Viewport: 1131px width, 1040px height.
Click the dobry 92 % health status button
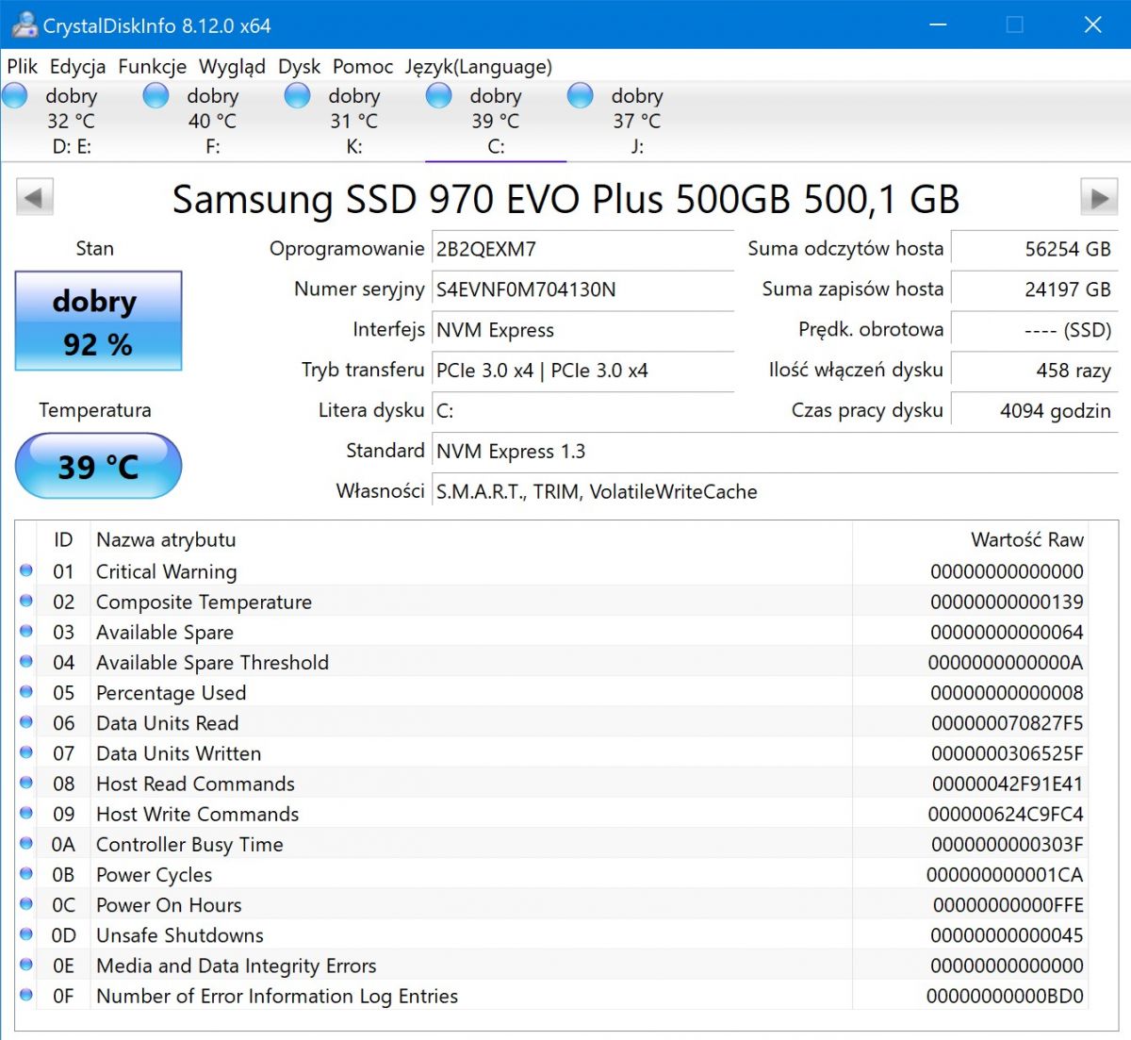[98, 321]
